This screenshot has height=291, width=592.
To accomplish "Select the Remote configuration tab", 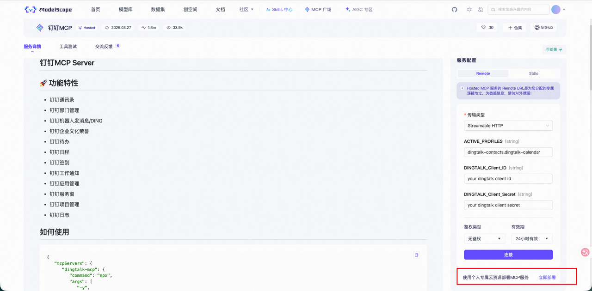I will pos(483,73).
